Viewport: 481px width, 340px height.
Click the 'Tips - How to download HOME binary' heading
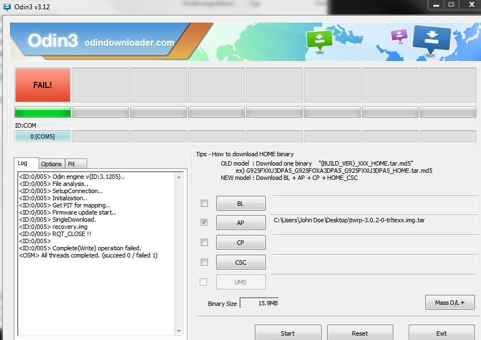(x=245, y=154)
